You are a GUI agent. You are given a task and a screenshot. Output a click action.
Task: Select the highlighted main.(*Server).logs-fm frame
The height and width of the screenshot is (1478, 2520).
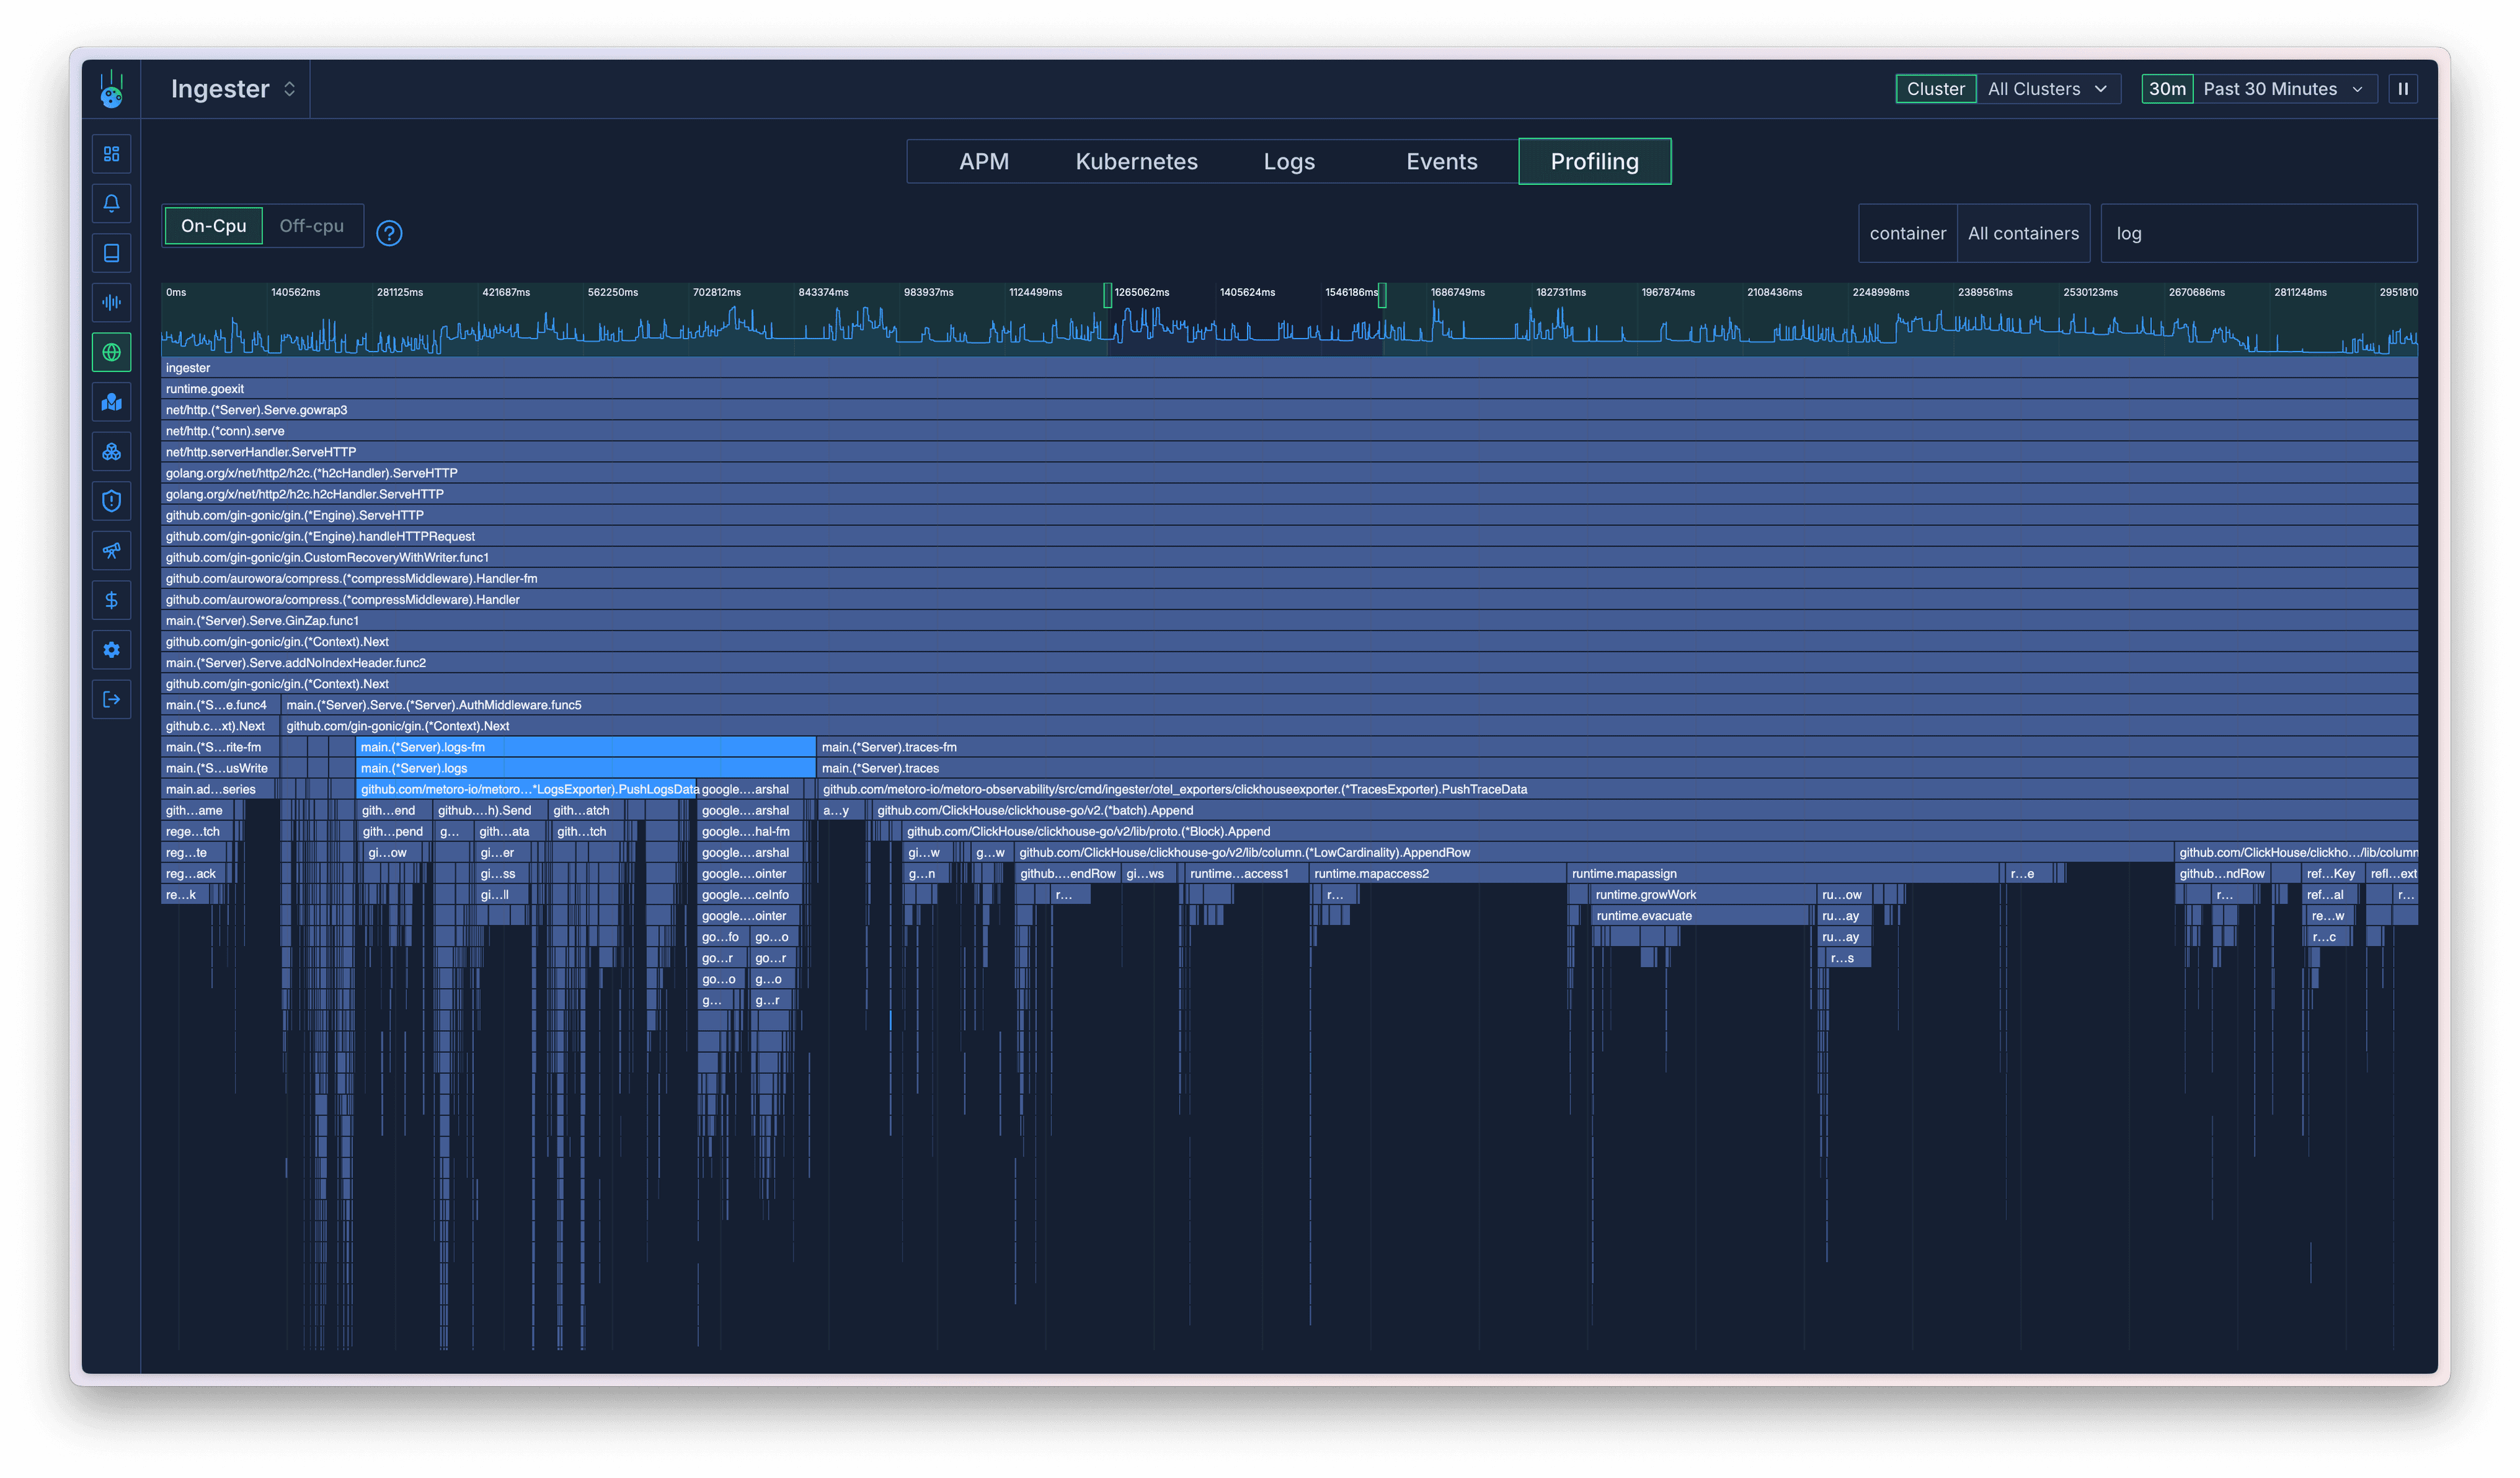[586, 747]
